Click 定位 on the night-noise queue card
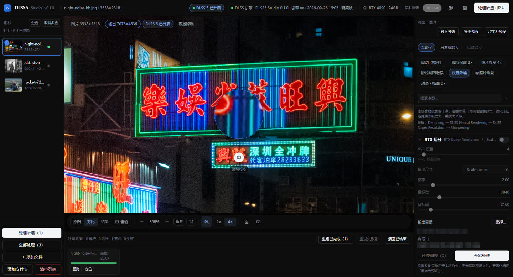 pos(88,269)
